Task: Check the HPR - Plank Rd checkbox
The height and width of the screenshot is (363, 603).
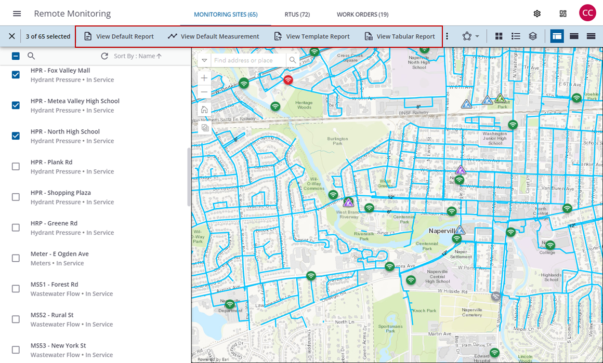Action: click(x=16, y=166)
